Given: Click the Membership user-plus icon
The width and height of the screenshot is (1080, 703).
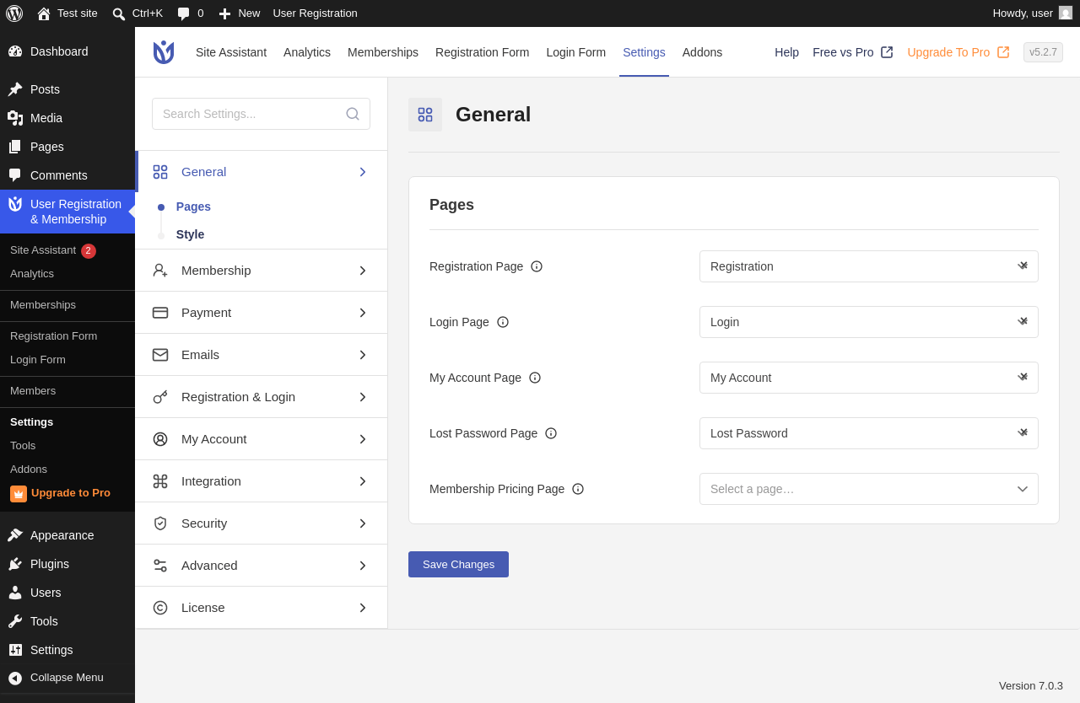Looking at the screenshot, I should pos(160,271).
